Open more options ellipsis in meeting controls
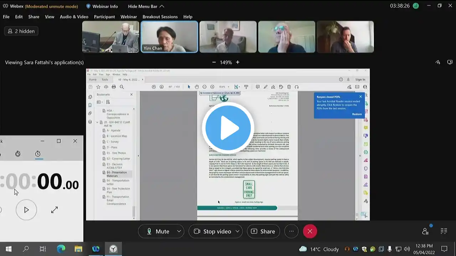Screen dimensions: 456x256 pyautogui.click(x=291, y=231)
